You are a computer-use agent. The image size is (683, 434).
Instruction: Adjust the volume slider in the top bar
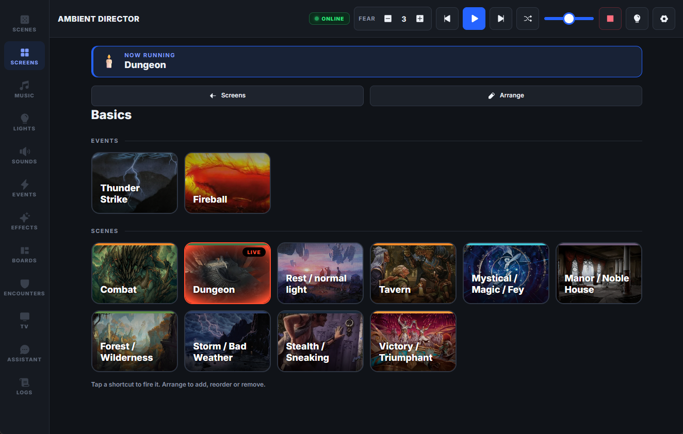pos(569,19)
